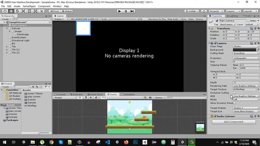Open Transform component settings gear
Image resolution: width=260 pixels, height=146 pixels.
(x=258, y=28)
